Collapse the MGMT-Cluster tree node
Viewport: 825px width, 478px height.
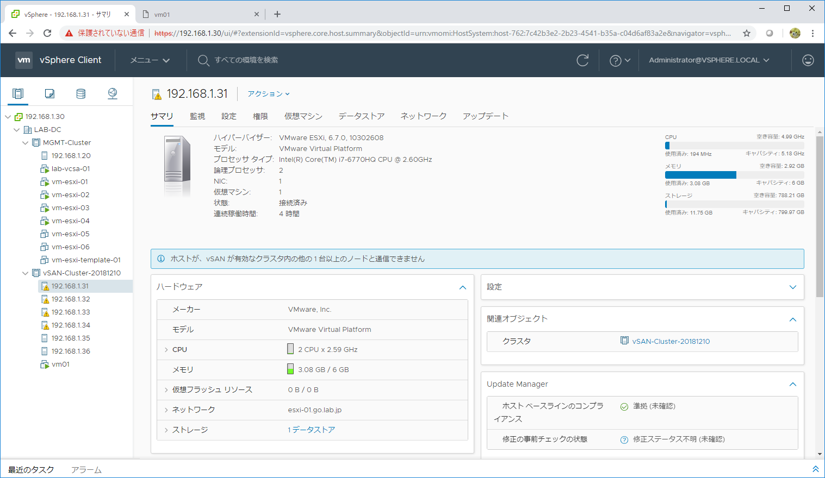coord(25,143)
